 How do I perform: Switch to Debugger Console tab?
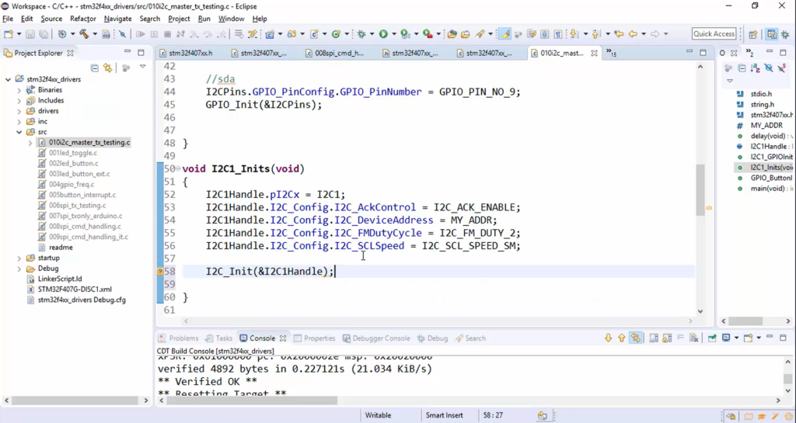coord(376,338)
